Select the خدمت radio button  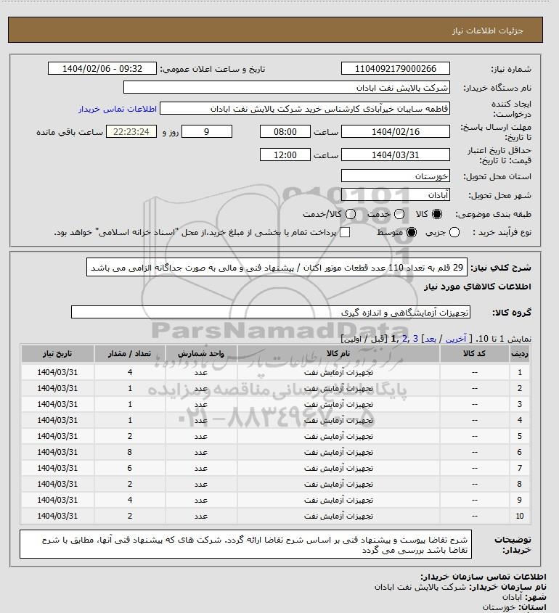coord(399,214)
